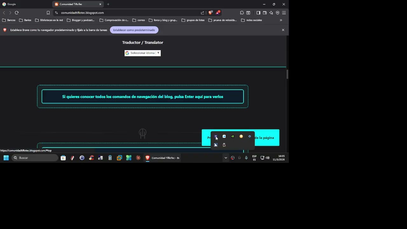Click the headphones icon in system tray
The width and height of the screenshot is (407, 229).
point(239,158)
